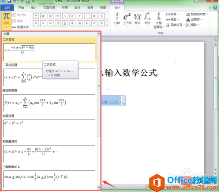Switch to the 设计 Design tab
The image size is (221, 195).
coord(117,7)
